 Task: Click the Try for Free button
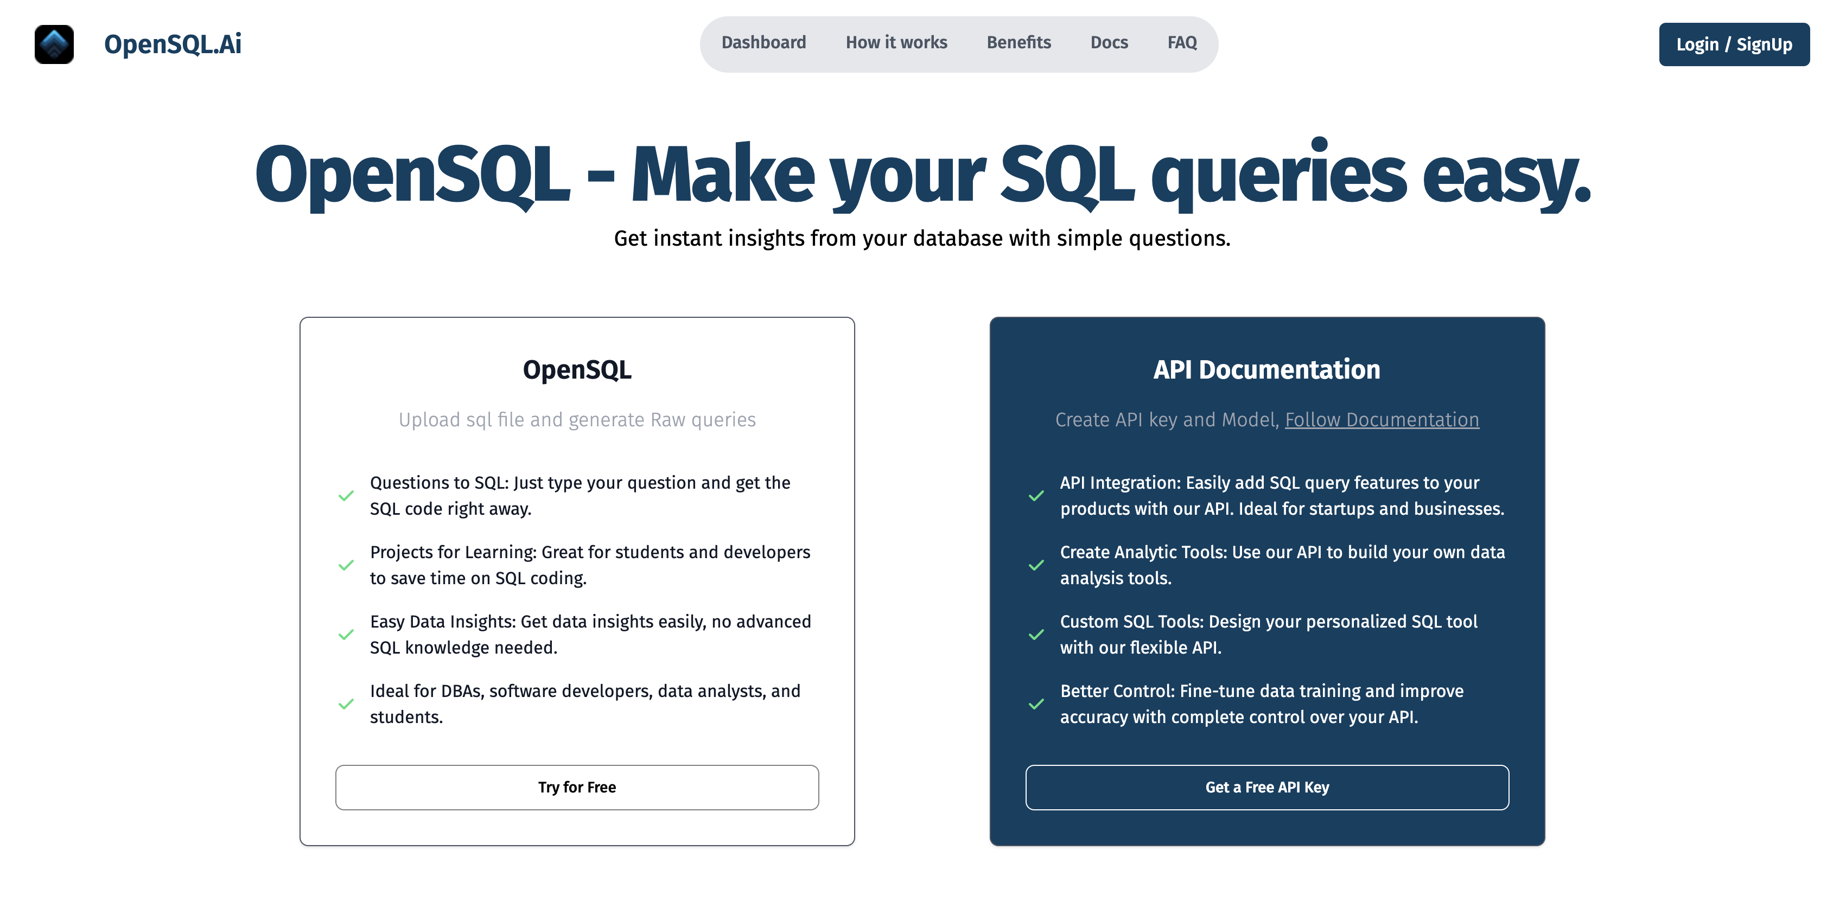(577, 787)
